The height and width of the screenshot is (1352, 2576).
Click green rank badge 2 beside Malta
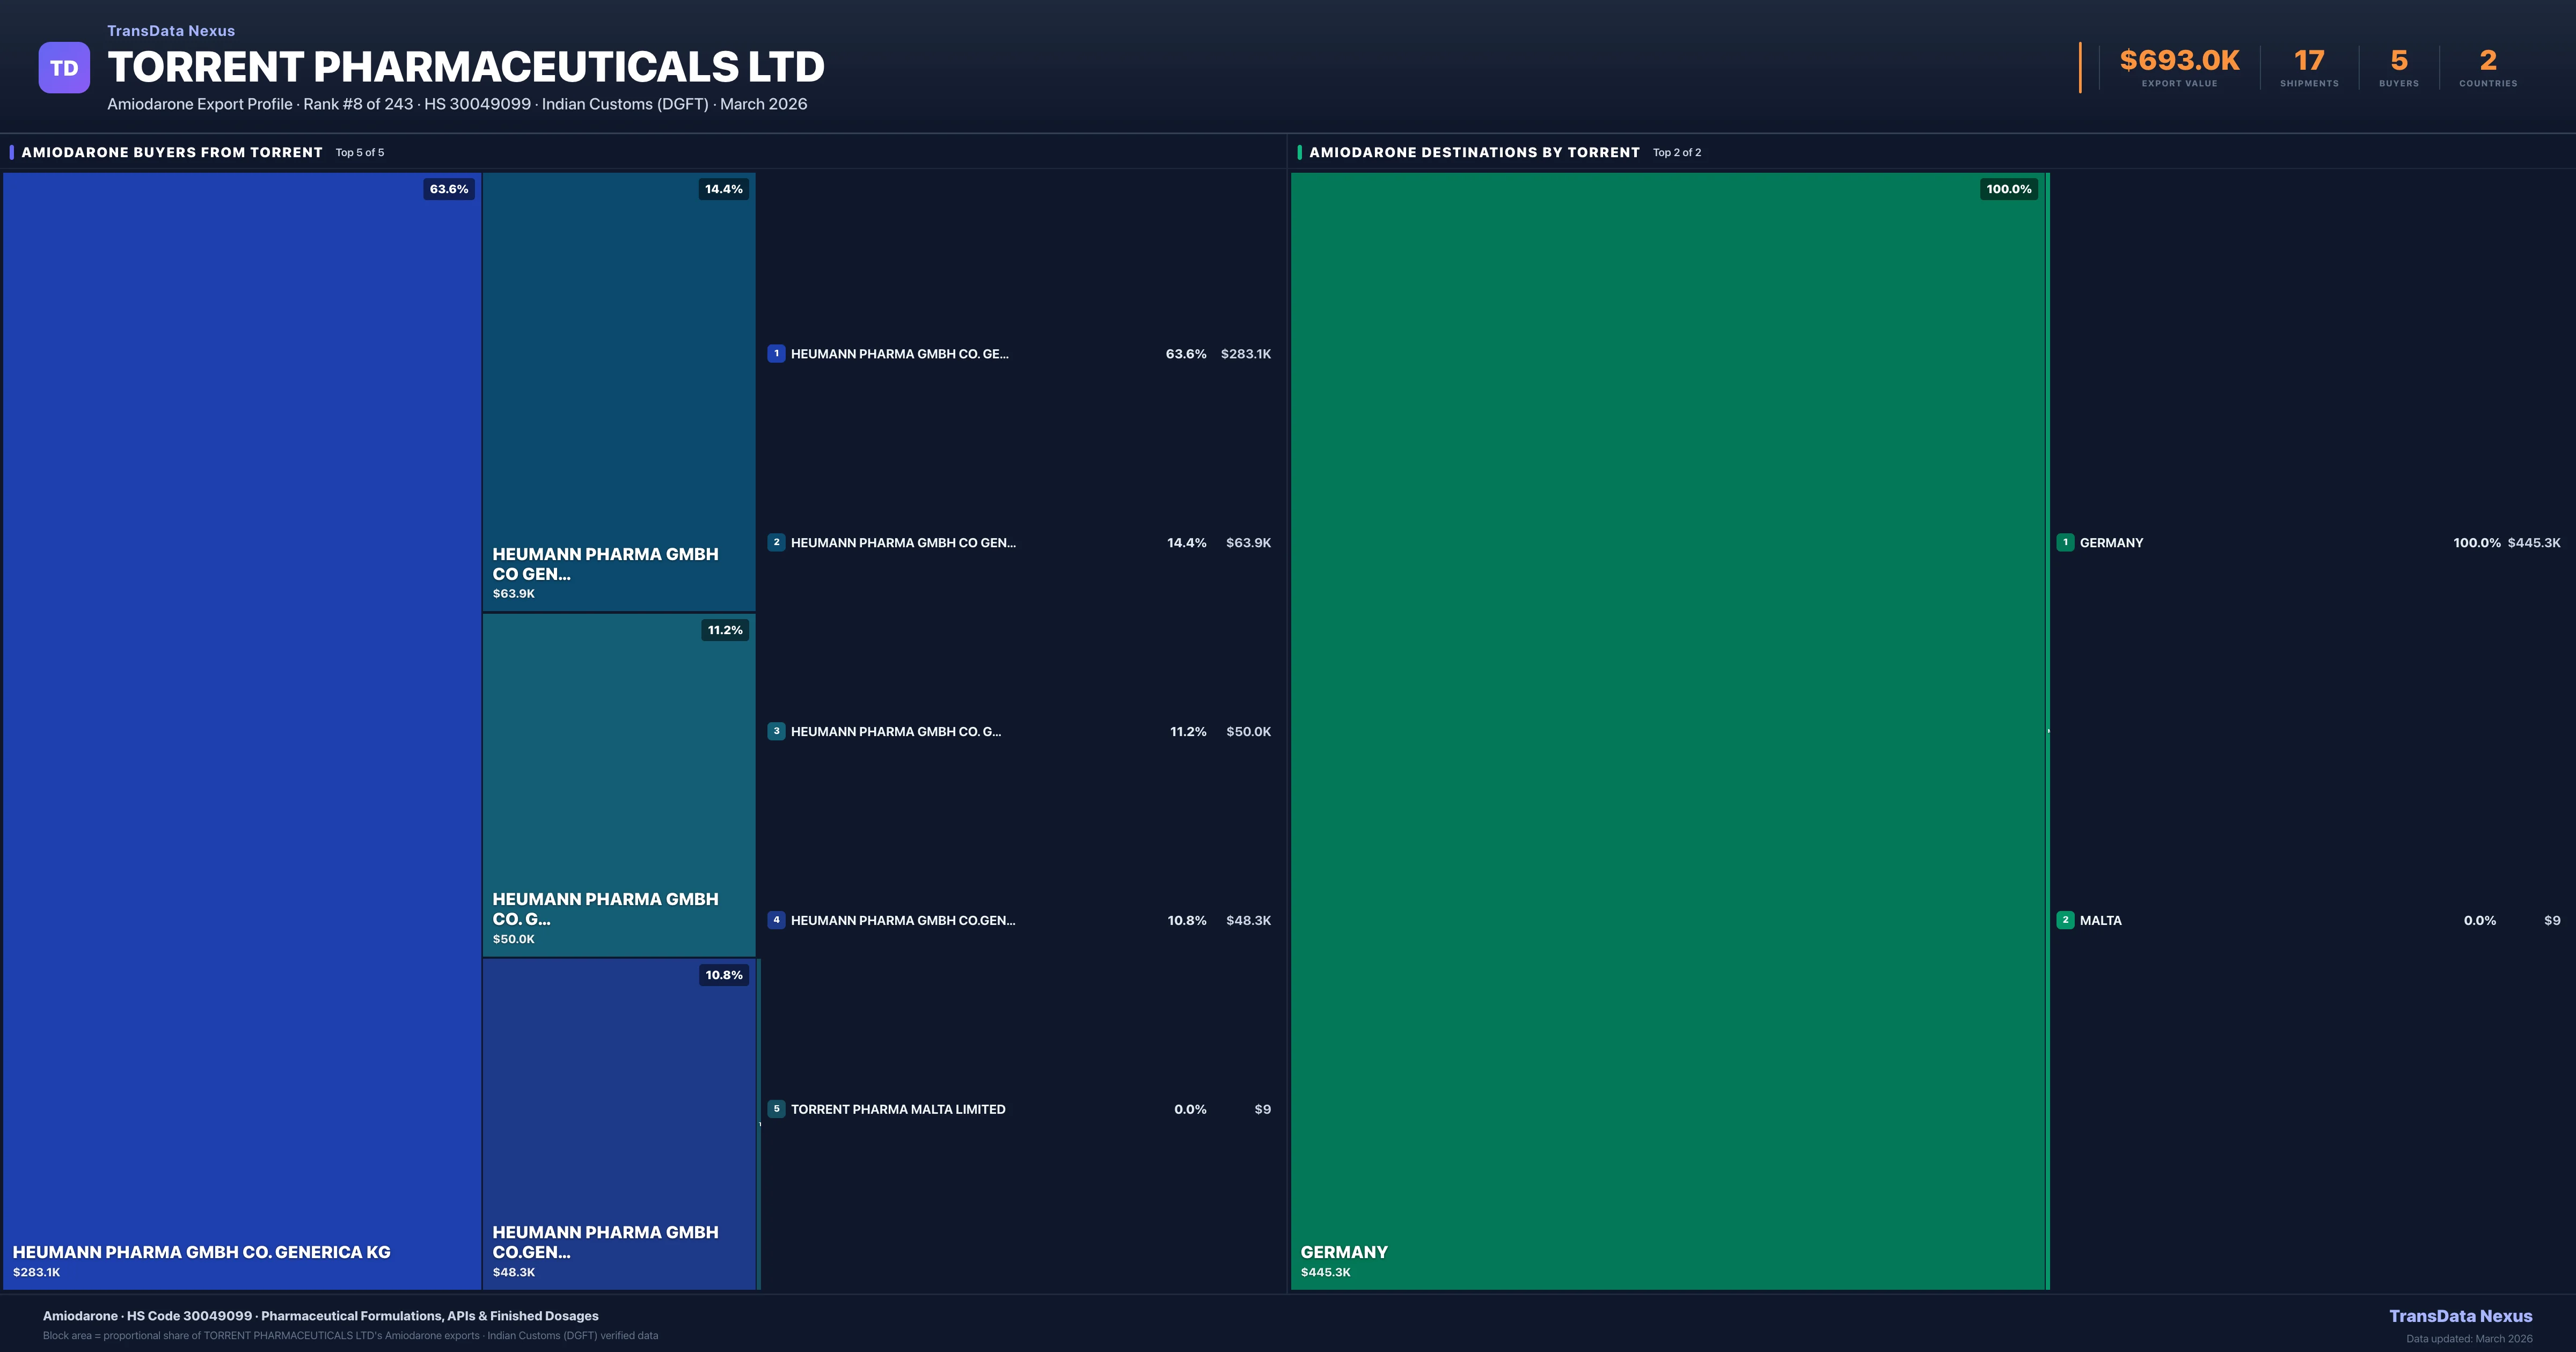click(x=2065, y=920)
